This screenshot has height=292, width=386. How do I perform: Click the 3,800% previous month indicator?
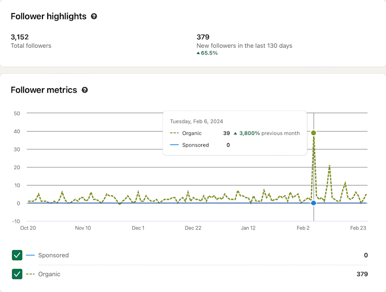point(267,133)
